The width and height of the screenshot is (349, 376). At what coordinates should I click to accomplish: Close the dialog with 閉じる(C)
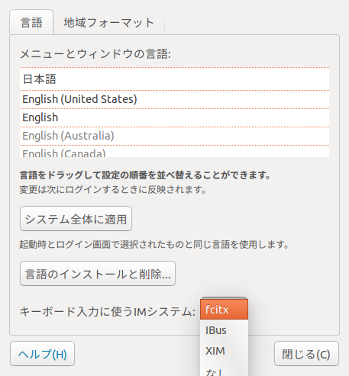click(x=306, y=354)
